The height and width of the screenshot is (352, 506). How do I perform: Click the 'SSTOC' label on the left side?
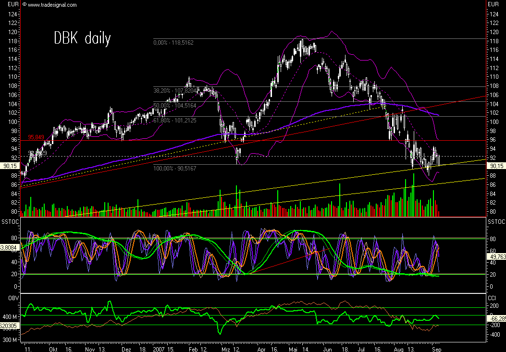10,222
